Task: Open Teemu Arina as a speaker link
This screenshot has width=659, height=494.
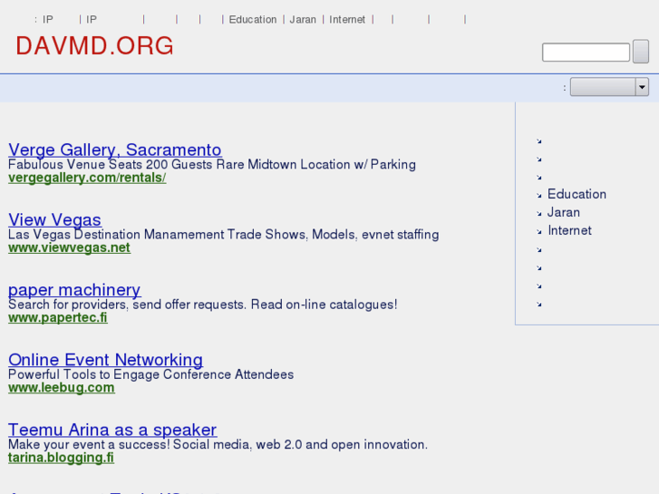Action: tap(112, 430)
